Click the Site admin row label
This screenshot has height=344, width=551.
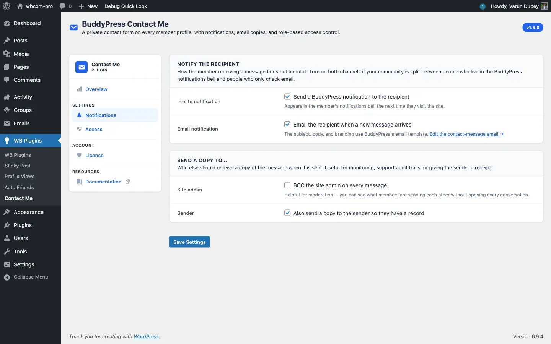[x=189, y=190]
